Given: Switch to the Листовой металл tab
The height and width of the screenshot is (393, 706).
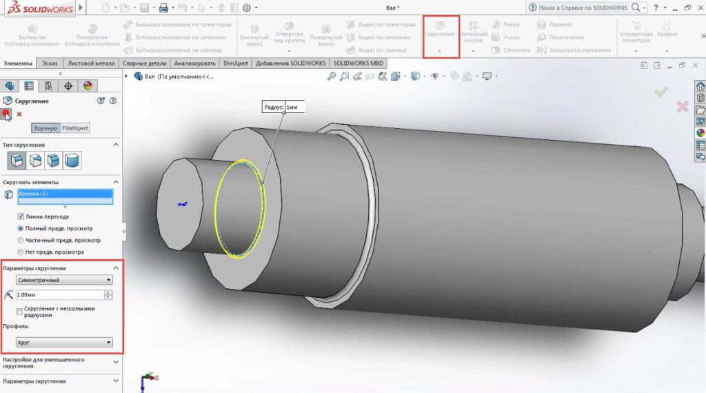Looking at the screenshot, I should [x=91, y=63].
